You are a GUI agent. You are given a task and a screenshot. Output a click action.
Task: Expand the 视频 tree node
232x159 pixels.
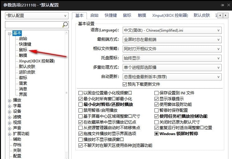9,123
